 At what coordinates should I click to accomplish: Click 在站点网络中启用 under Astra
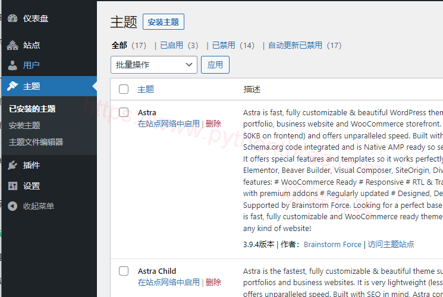pos(169,124)
